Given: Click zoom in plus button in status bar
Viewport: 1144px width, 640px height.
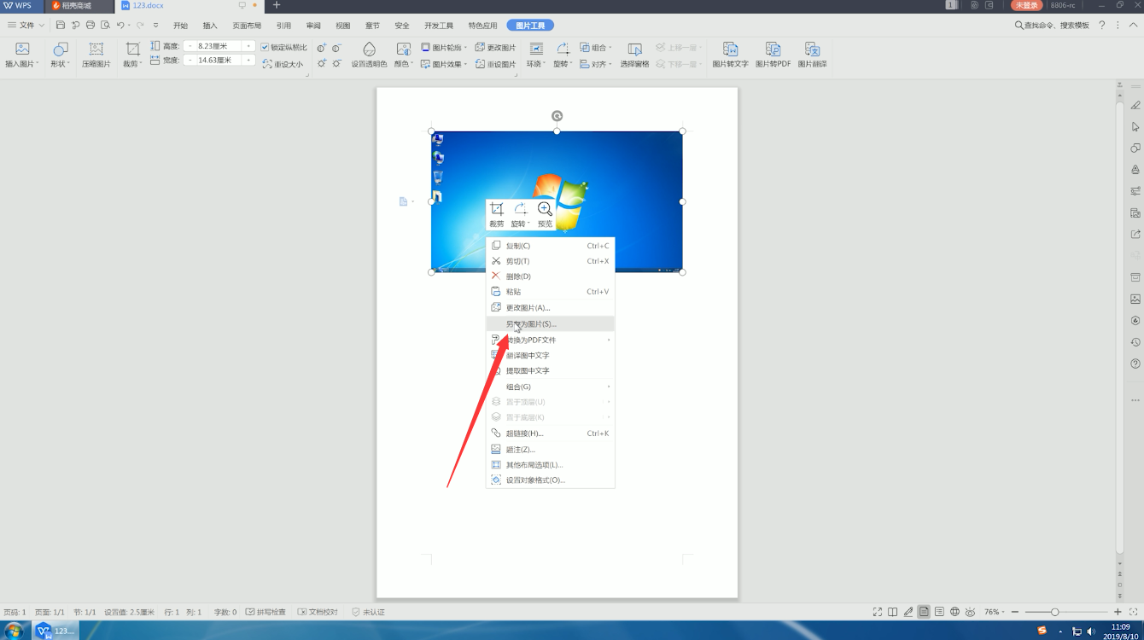Looking at the screenshot, I should coord(1118,612).
